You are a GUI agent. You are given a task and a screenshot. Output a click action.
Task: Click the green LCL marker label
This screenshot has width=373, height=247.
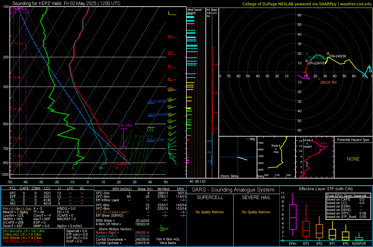coord(150,130)
